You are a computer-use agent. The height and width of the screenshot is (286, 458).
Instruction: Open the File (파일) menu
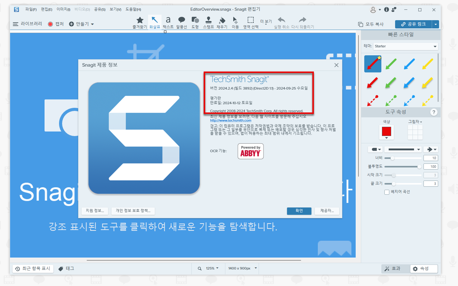[x=31, y=9]
